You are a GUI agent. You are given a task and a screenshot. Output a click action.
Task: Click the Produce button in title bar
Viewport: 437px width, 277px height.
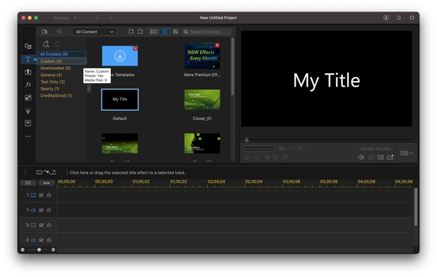[x=65, y=17]
